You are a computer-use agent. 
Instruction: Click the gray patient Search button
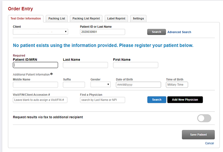coord(156,32)
